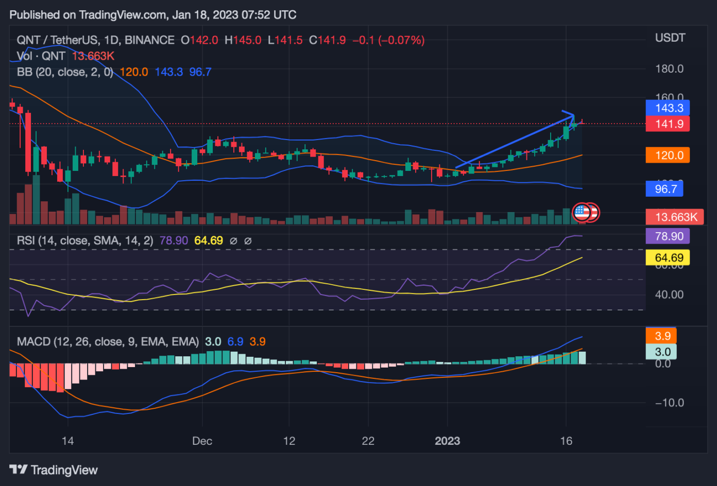Click the TradingView logo at bottom
This screenshot has width=717, height=486.
pos(54,470)
